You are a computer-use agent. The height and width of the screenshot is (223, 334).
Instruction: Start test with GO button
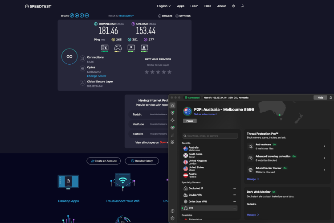(69, 57)
